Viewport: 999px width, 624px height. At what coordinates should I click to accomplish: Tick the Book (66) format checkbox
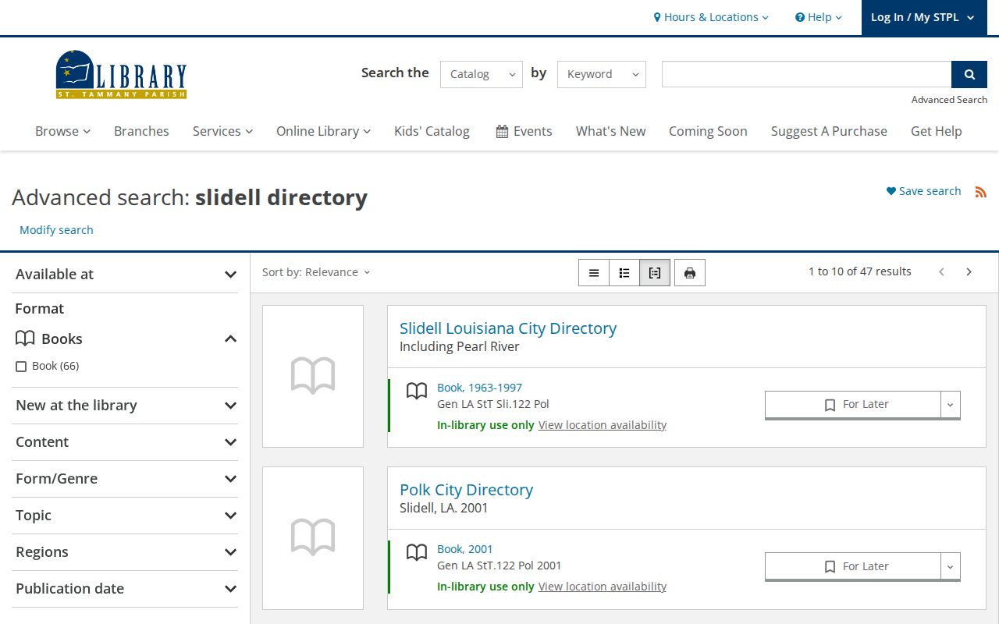[x=21, y=367]
